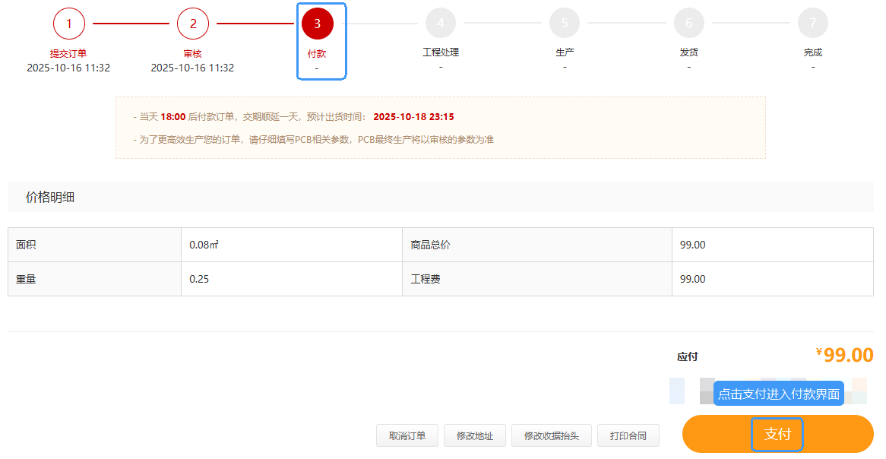886x459 pixels.
Task: Click the step 6 circle for 发货
Action: [x=688, y=24]
